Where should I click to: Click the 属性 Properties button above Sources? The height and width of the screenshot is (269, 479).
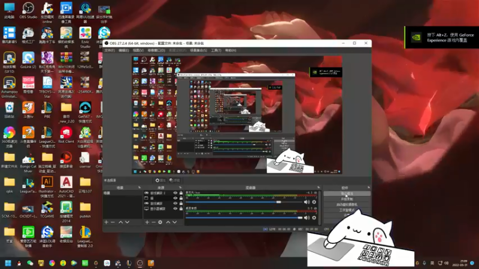(160, 181)
